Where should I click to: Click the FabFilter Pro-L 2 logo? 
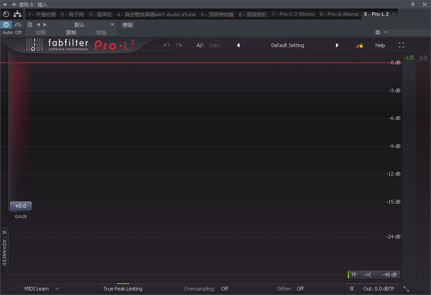point(80,45)
